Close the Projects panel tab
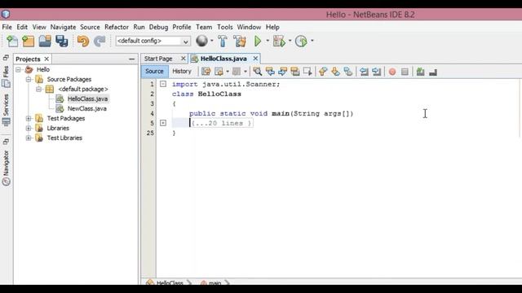 [x=46, y=59]
